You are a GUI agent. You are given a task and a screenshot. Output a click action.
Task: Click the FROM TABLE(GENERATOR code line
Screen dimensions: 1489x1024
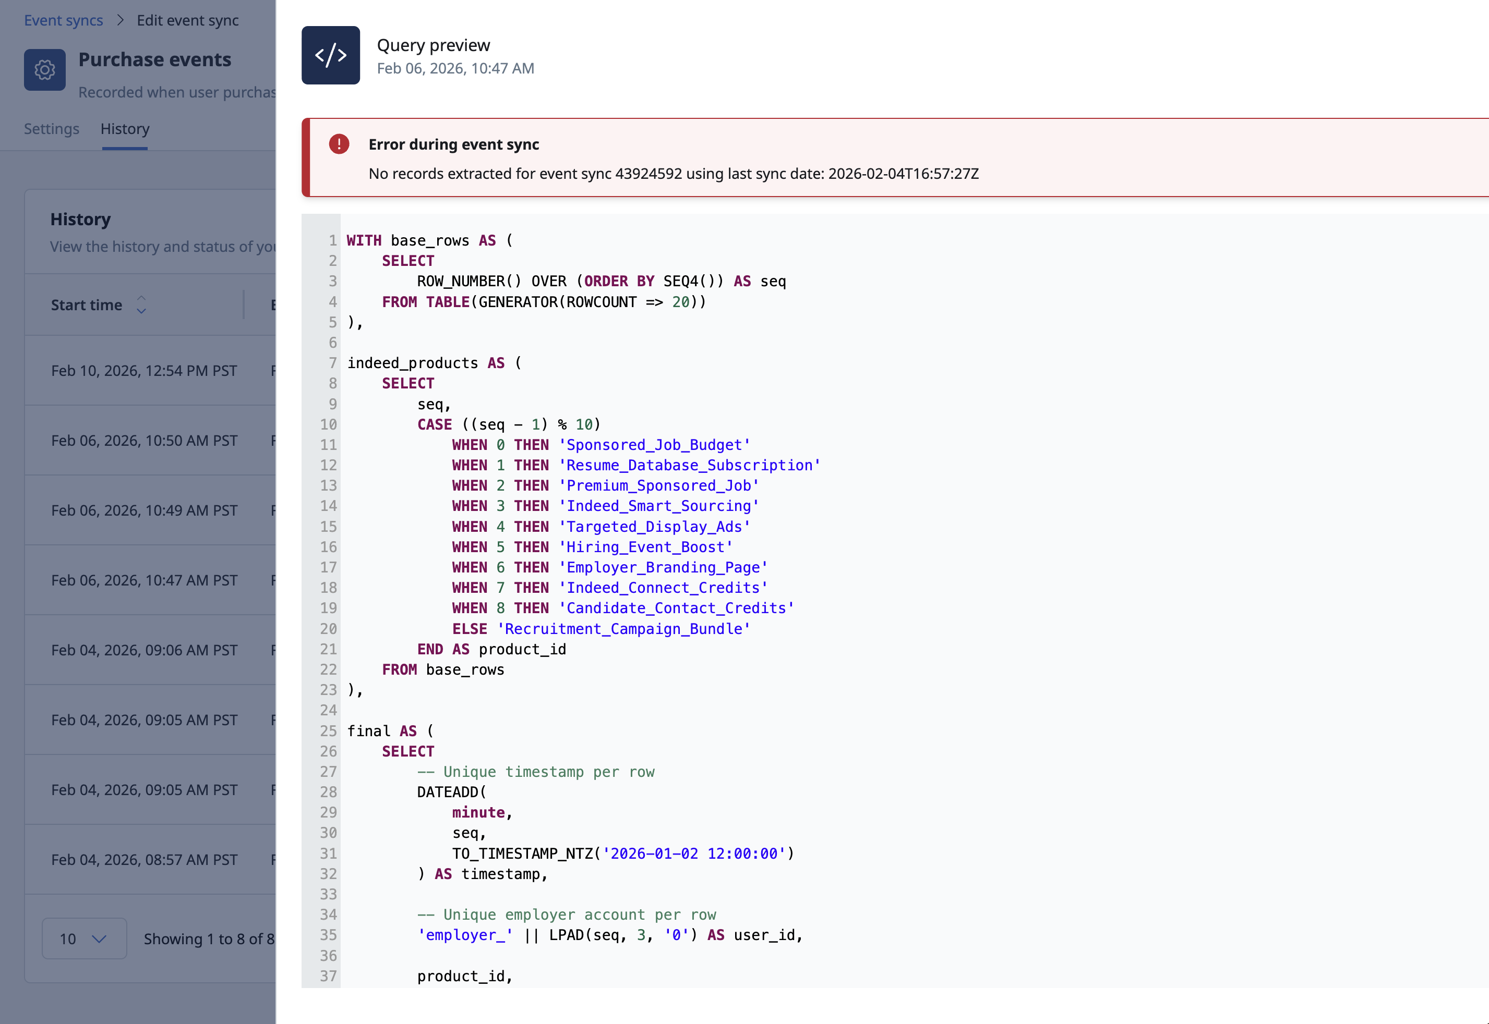[x=544, y=302]
